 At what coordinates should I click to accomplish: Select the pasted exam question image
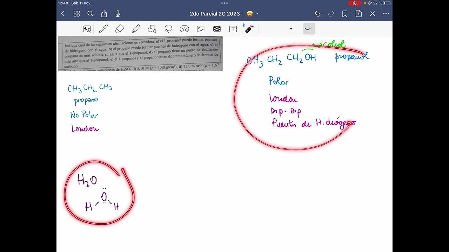(x=140, y=54)
